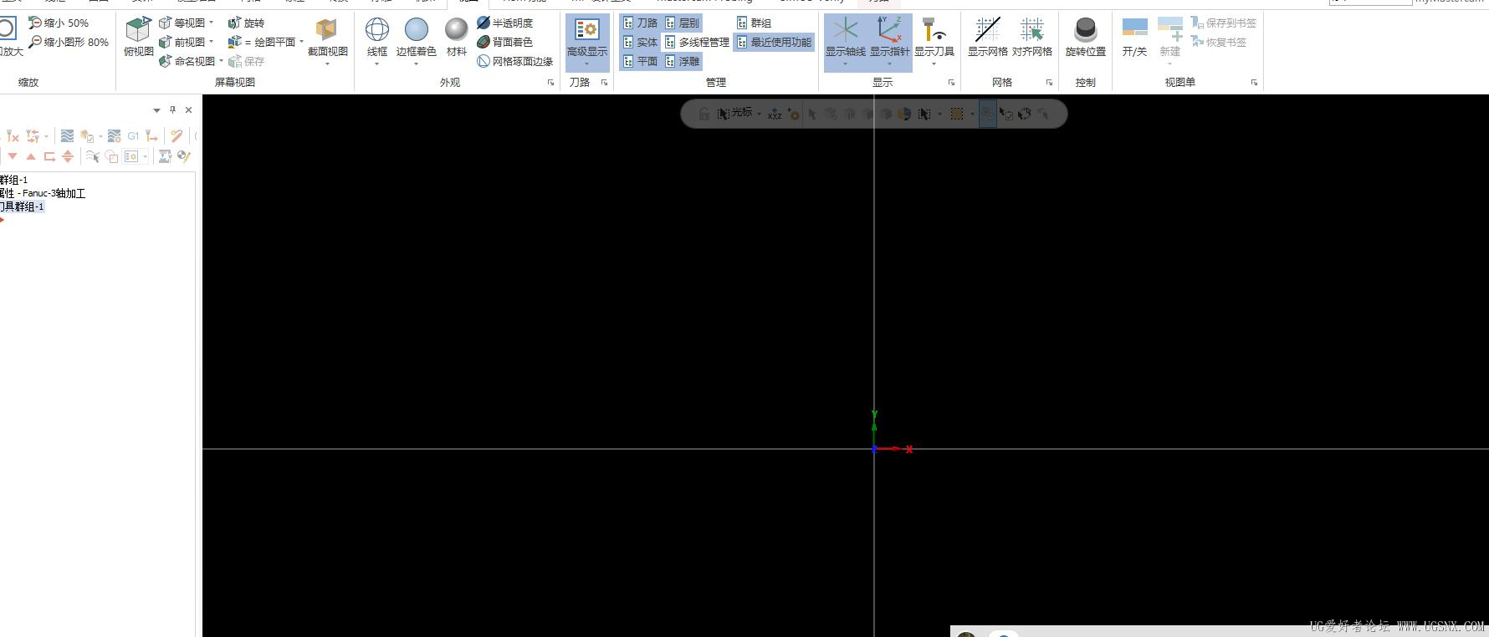The height and width of the screenshot is (637, 1489).
Task: Open Viewsheets (视图单) group dialog launcher
Action: (x=1254, y=82)
